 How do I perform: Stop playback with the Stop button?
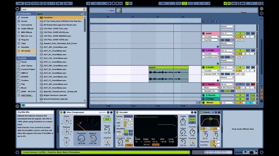(113, 3)
